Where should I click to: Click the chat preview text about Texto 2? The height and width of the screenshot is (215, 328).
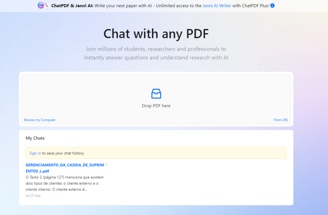[x=65, y=183]
